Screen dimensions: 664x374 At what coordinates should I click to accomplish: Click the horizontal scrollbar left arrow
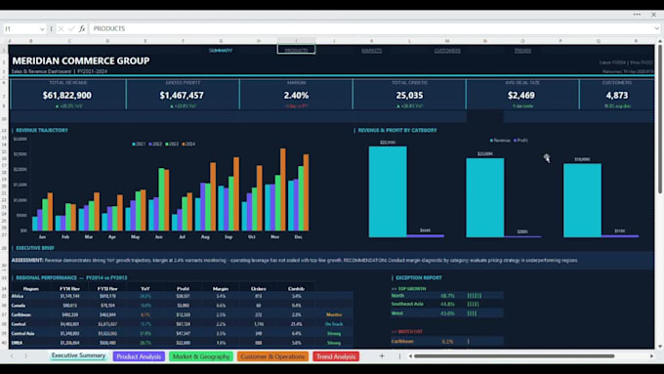[x=410, y=356]
